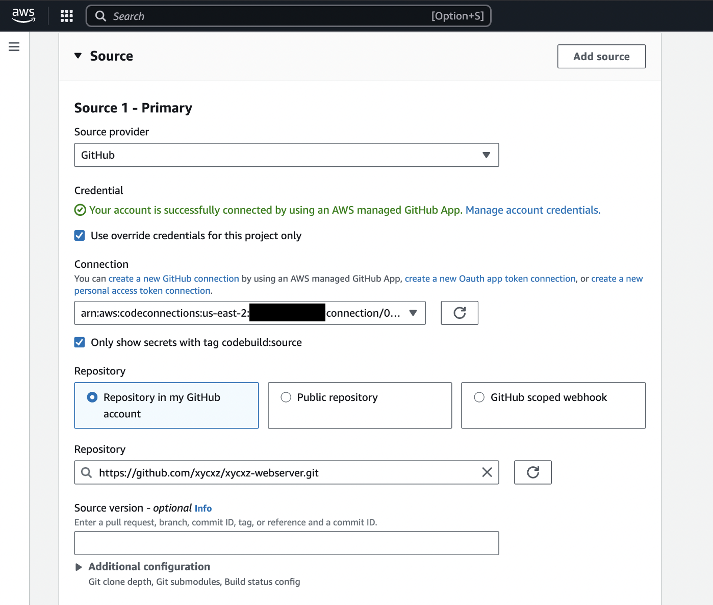Image resolution: width=713 pixels, height=605 pixels.
Task: Open the hamburger side navigation menu
Action: click(x=14, y=47)
